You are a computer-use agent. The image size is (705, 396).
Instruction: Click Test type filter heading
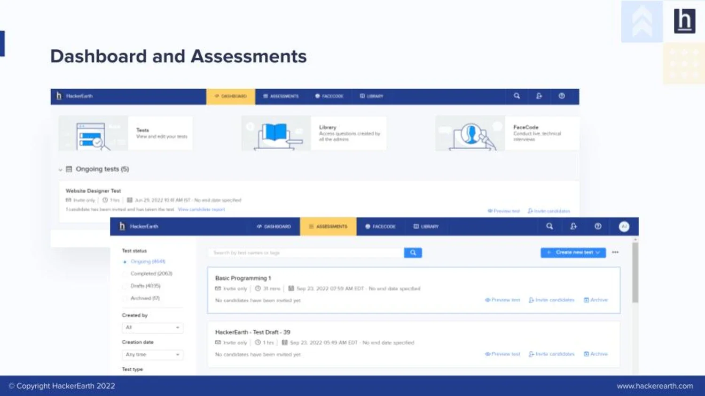(x=133, y=369)
